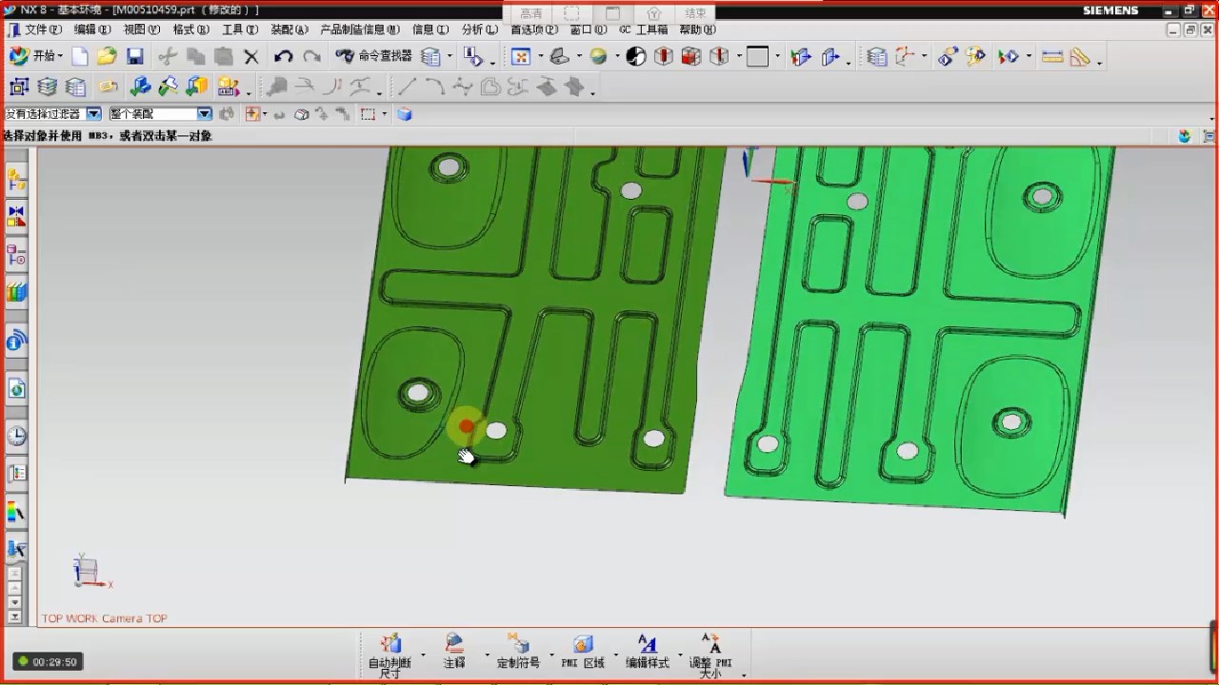1219x685 pixels.
Task: Click the Undo arrow icon
Action: point(283,57)
